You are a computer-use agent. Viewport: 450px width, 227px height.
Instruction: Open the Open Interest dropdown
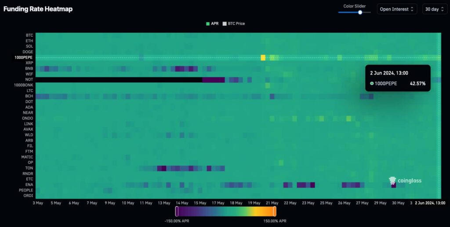click(398, 9)
